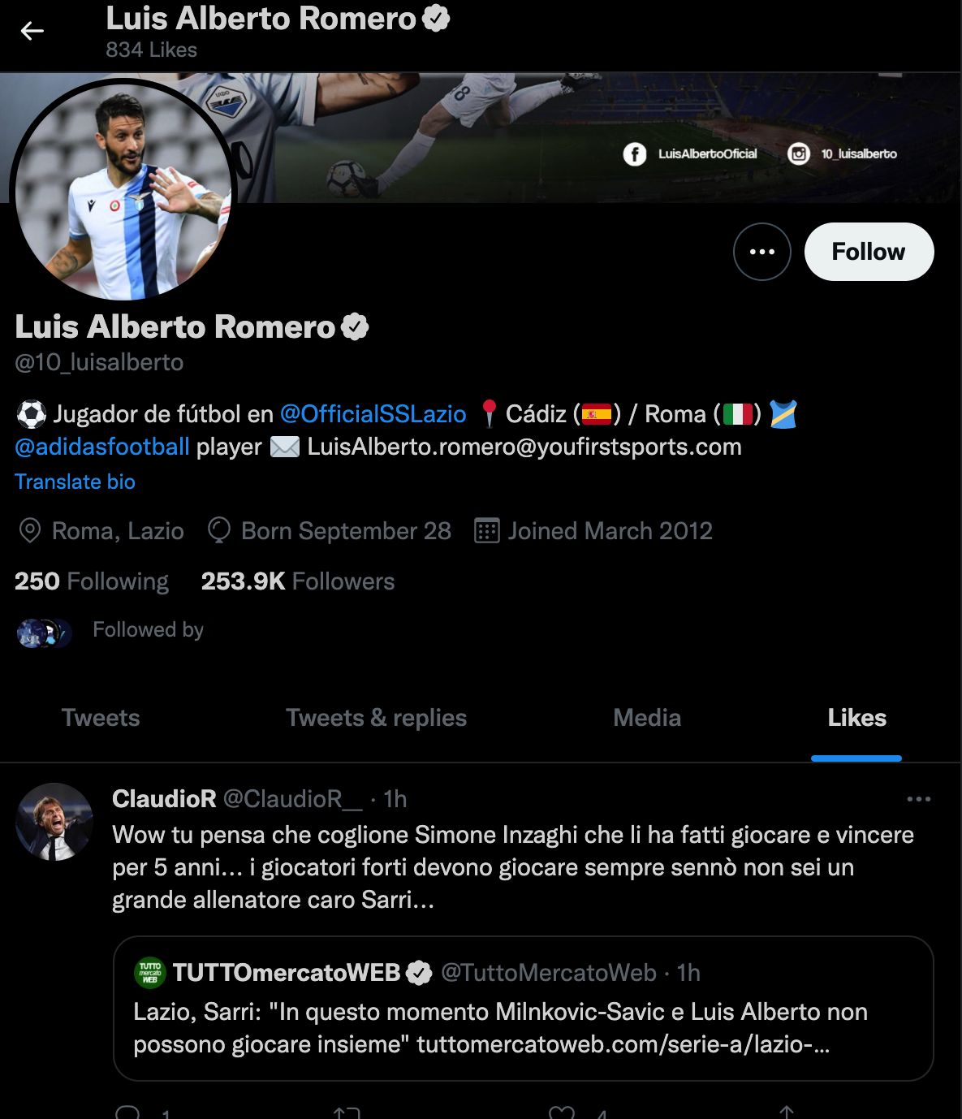Switch to the Tweets tab

[100, 718]
